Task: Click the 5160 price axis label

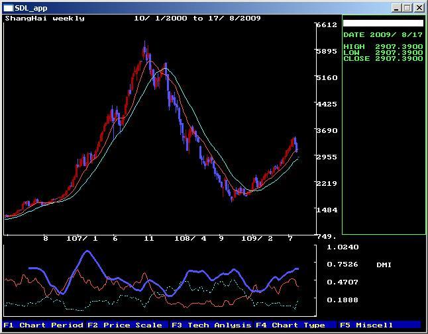Action: tap(327, 77)
